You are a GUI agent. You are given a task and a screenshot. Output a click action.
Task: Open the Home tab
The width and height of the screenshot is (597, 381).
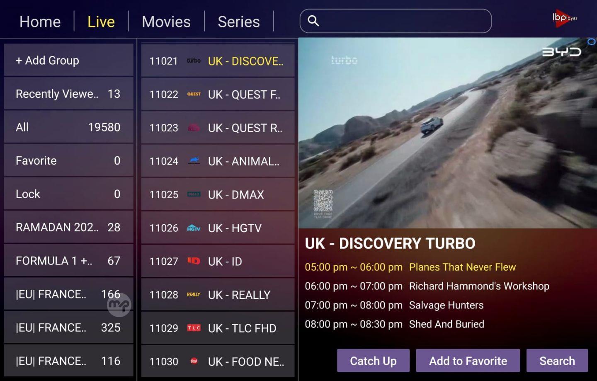(40, 22)
